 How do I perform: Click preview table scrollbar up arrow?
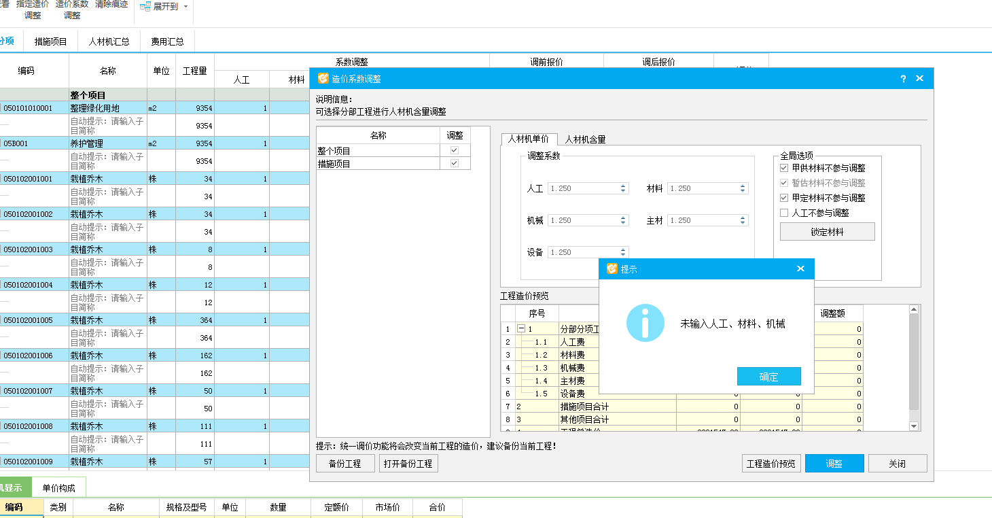click(914, 309)
